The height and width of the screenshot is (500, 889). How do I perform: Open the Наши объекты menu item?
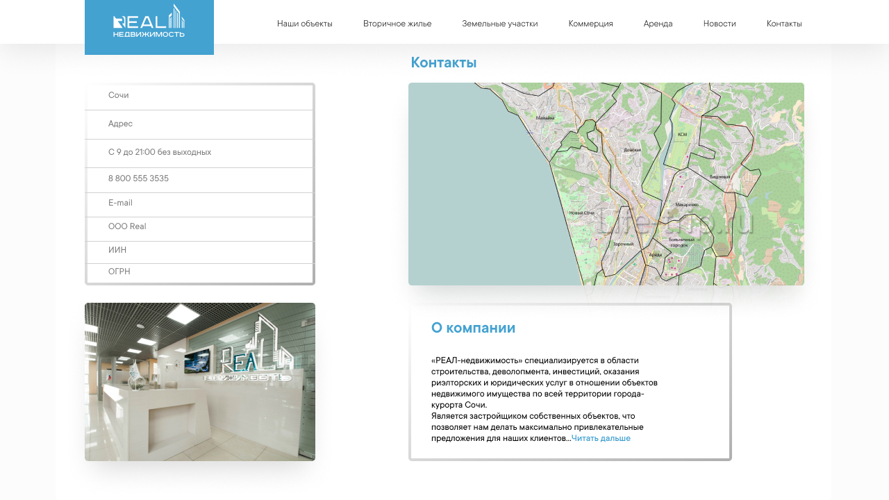pos(305,24)
